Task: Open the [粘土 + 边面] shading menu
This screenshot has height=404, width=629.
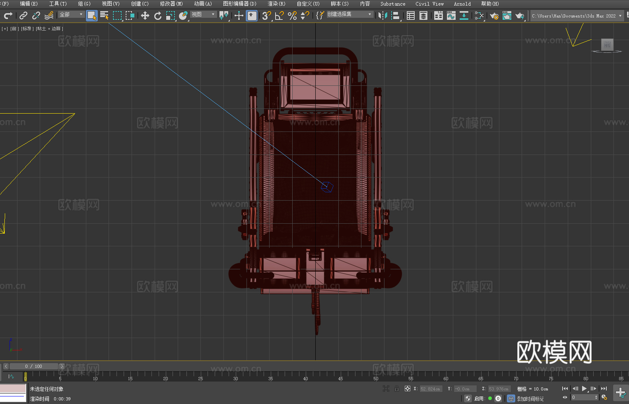Action: (x=50, y=29)
